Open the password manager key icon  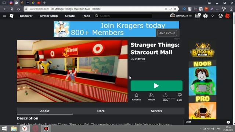224,9
